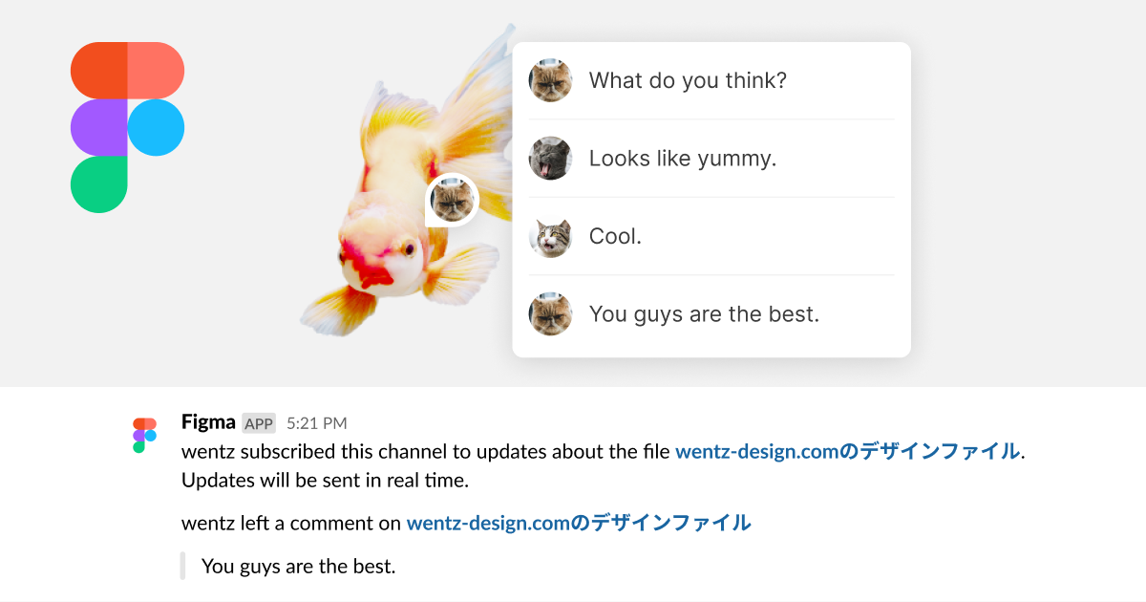Viewport: 1146px width, 602px height.
Task: Select the comment 'What do you think?' in the thread
Action: [690, 80]
